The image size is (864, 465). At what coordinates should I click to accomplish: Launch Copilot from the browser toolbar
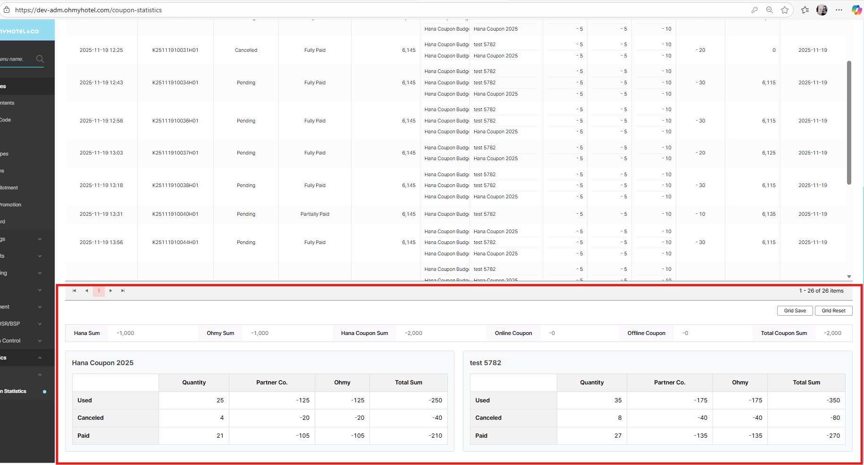point(856,10)
